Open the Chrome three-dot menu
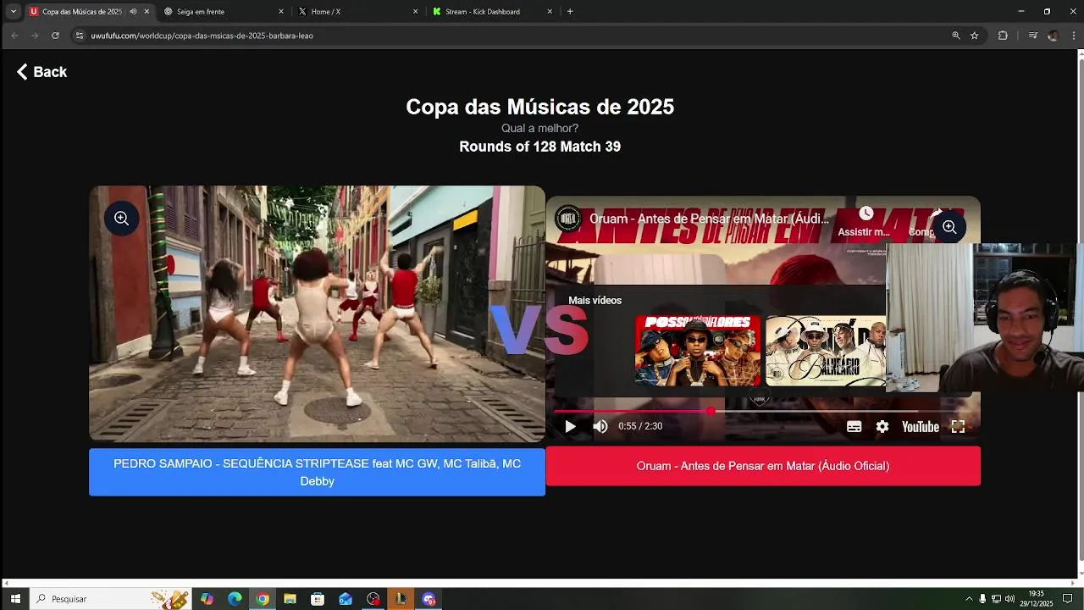 pos(1073,36)
